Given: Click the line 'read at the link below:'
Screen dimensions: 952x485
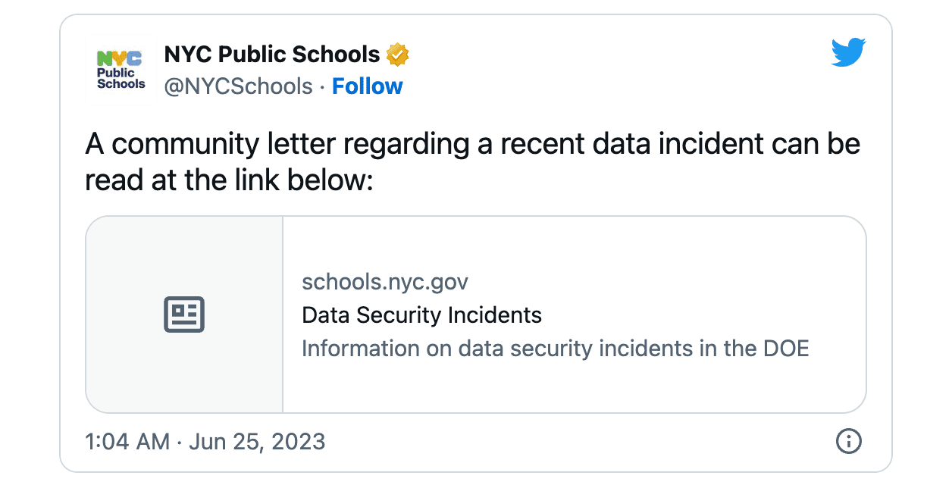Looking at the screenshot, I should coord(229,180).
